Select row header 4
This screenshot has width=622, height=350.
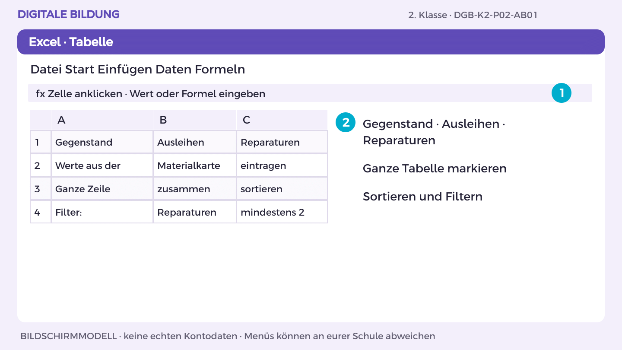[41, 212]
